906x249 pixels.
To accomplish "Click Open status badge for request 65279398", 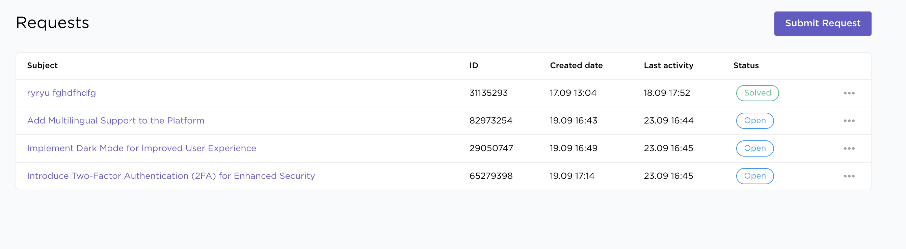I will click(755, 176).
